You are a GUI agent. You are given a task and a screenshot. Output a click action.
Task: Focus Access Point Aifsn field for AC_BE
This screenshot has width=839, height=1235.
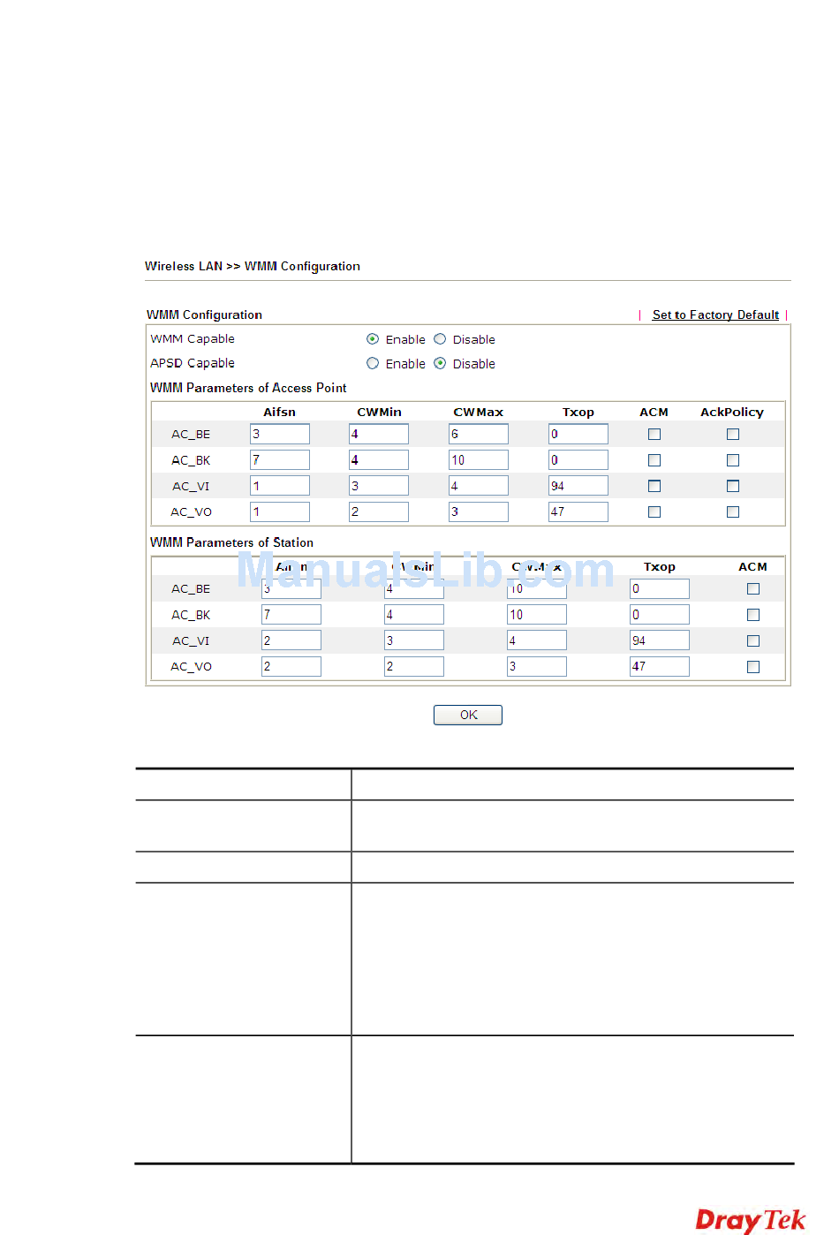pyautogui.click(x=280, y=434)
